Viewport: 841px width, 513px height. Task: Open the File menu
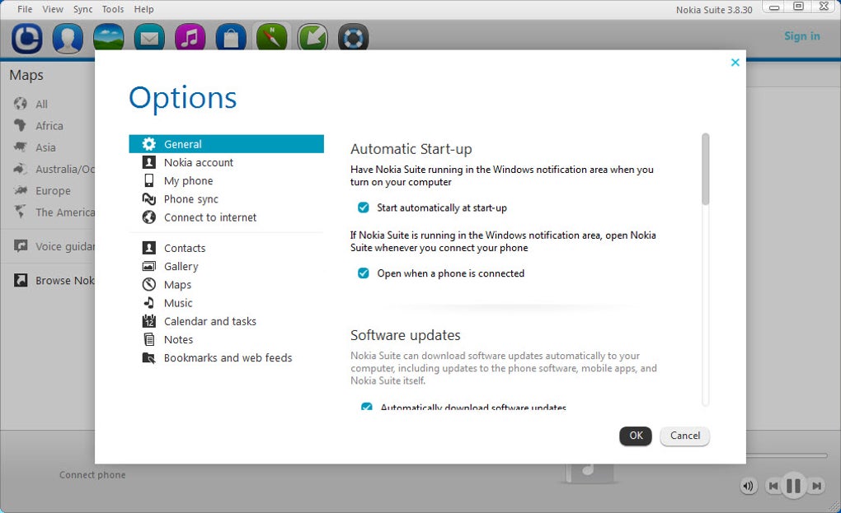(25, 9)
